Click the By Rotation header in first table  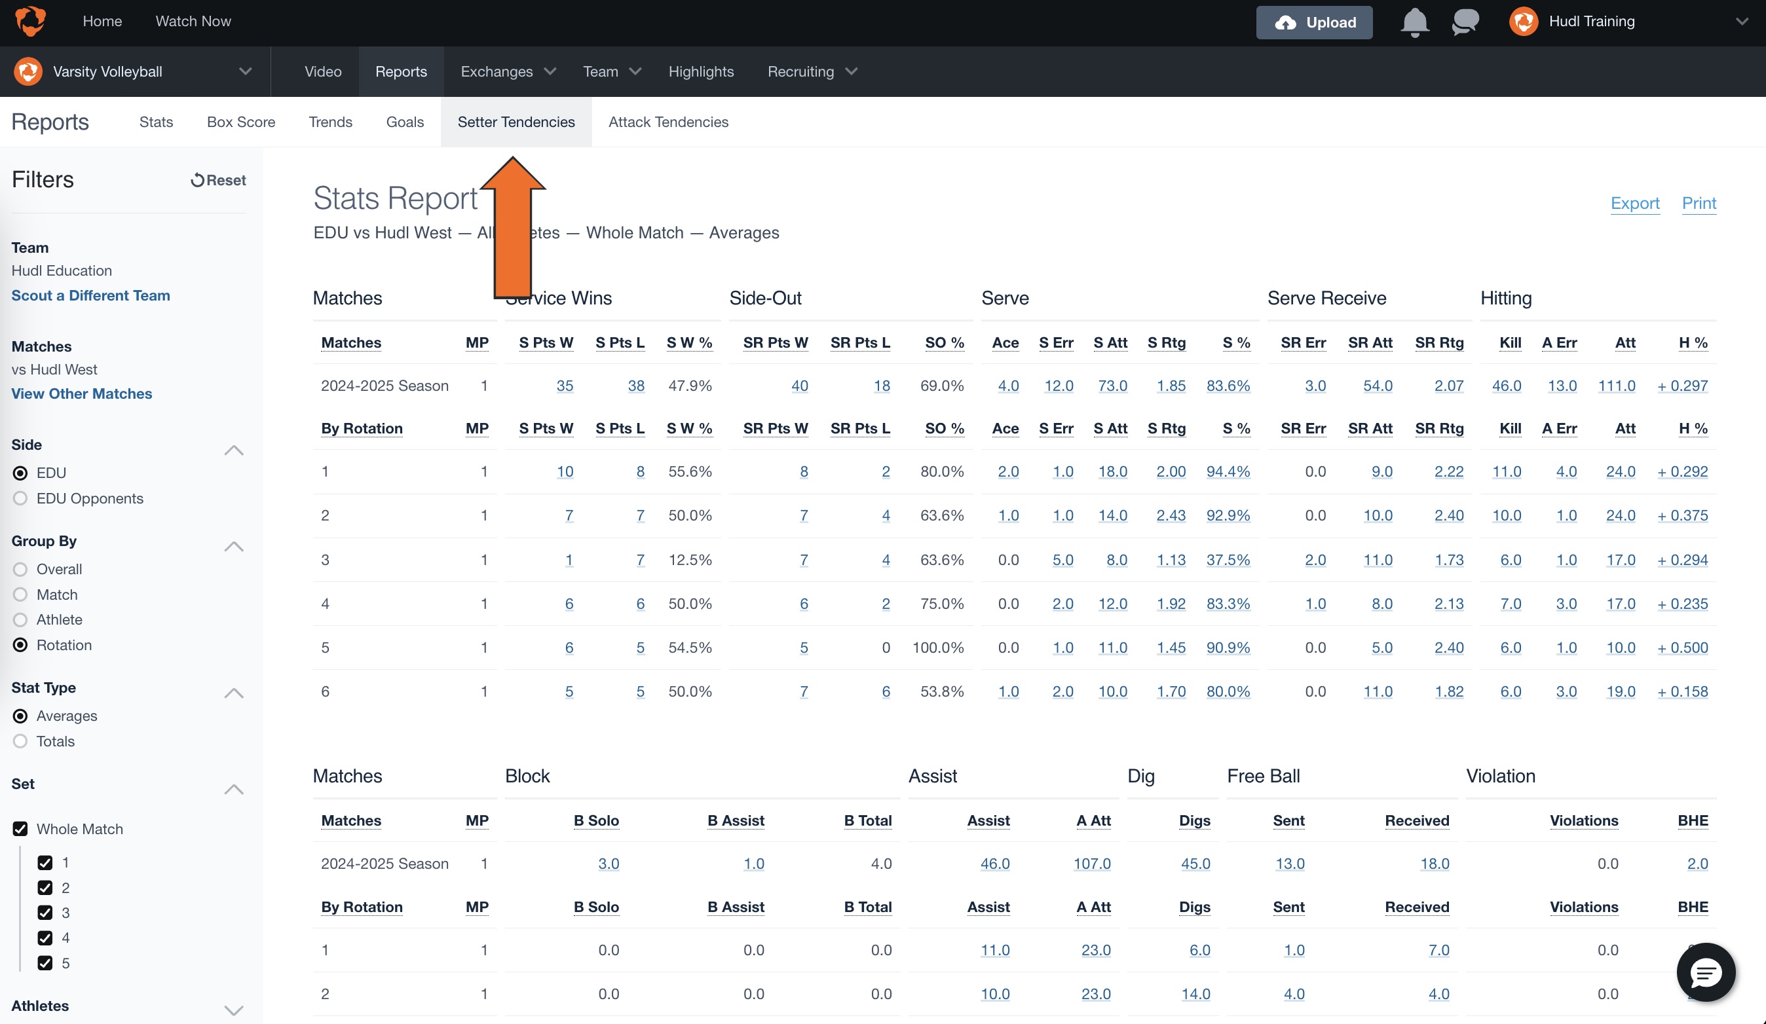point(362,428)
